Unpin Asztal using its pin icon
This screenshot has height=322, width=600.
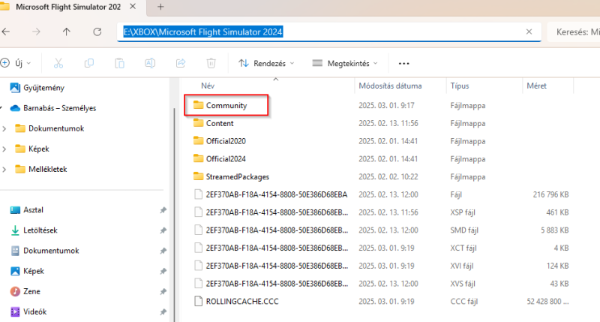[x=163, y=210]
